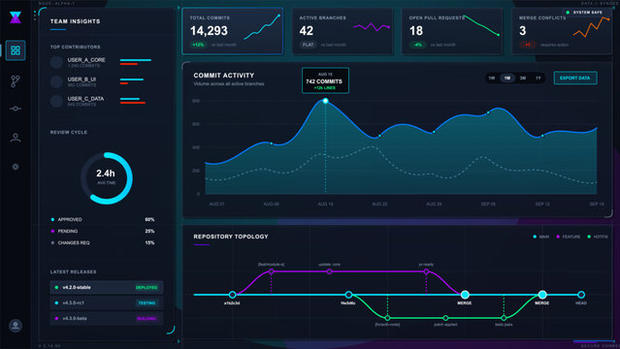620x349 pixels.
Task: Click the hourglass app logo
Action: click(16, 17)
